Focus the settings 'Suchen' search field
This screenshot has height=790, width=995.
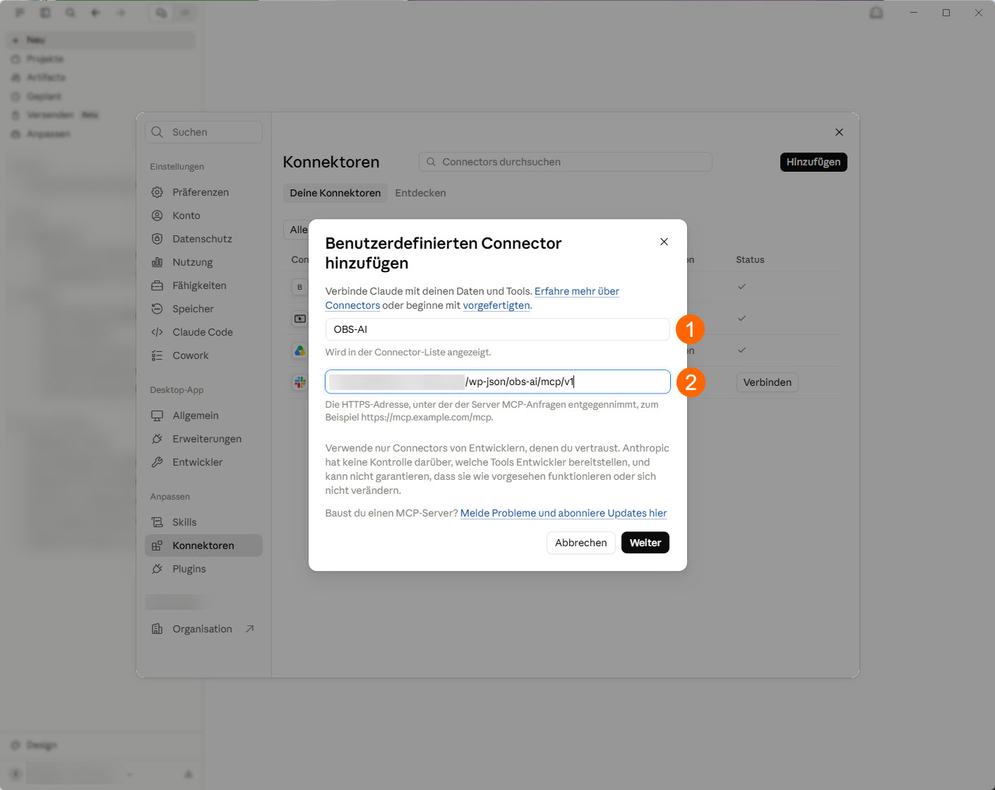click(204, 132)
